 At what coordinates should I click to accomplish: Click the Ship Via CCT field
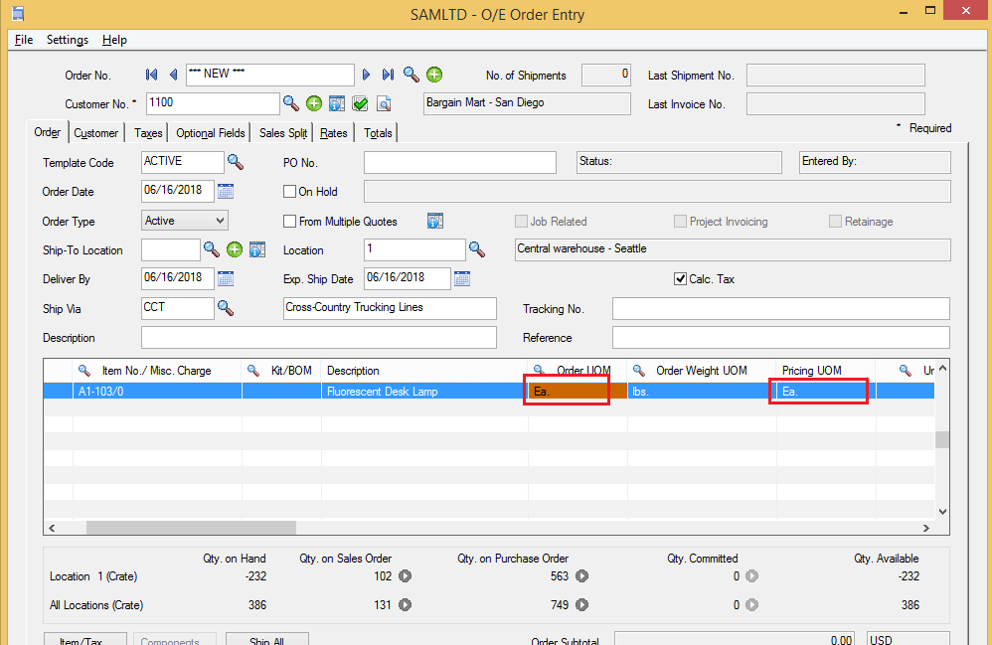(x=178, y=308)
